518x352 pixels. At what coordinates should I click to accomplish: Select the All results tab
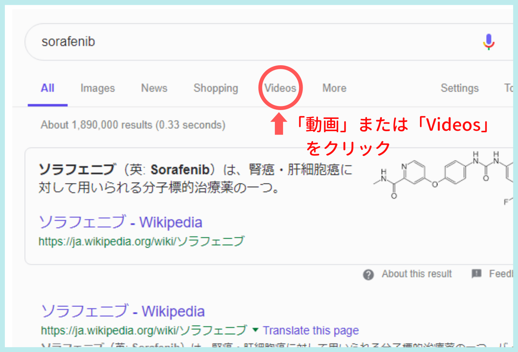click(x=47, y=88)
